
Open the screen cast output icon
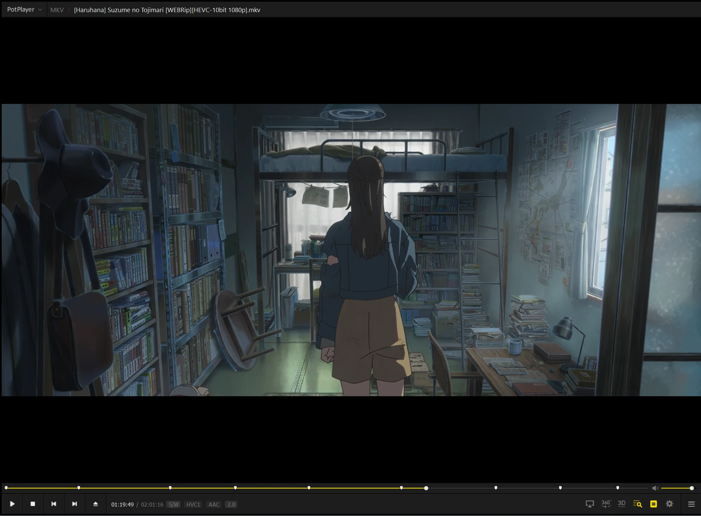590,504
